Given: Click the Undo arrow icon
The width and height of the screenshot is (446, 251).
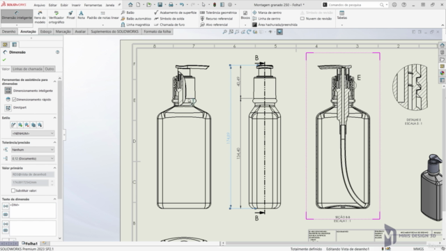Looking at the screenshot, I should 181,5.
